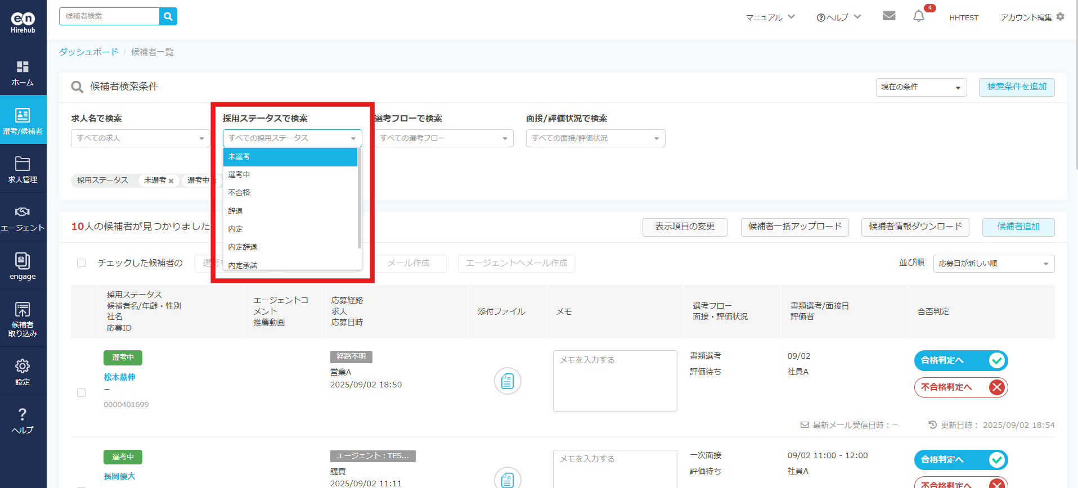Click the memo field for 松本恭伸
The height and width of the screenshot is (488, 1078).
614,381
